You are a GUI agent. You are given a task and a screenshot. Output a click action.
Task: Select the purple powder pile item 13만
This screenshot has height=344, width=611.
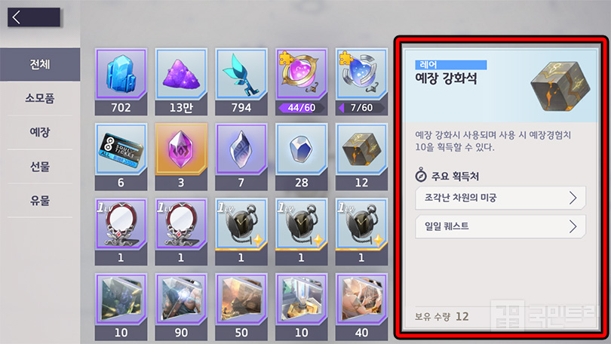point(181,81)
